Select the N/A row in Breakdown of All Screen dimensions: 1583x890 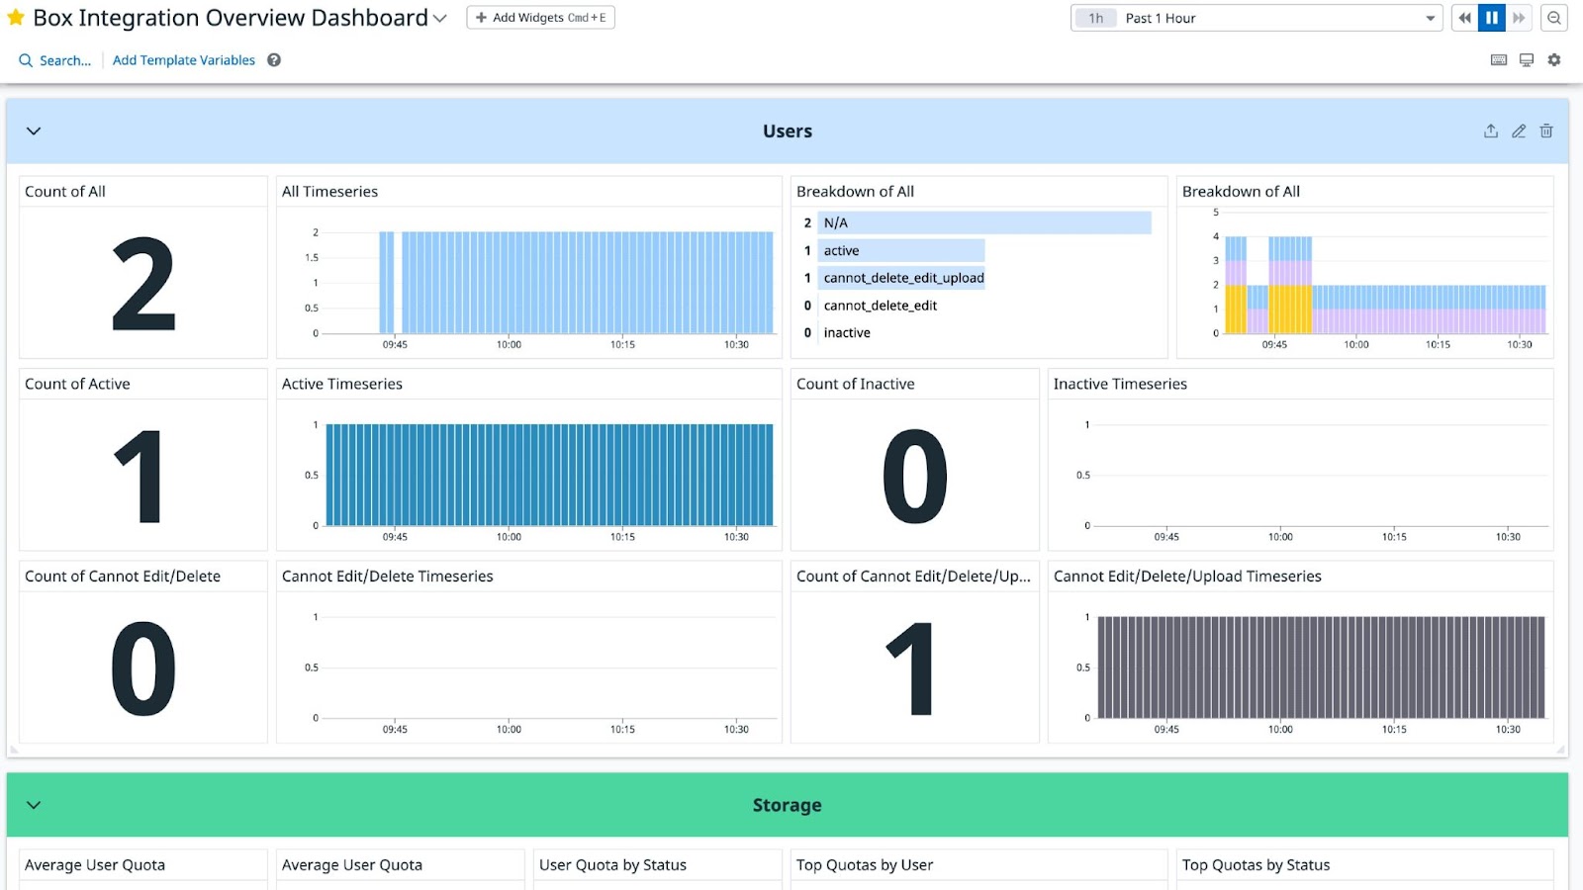point(977,222)
